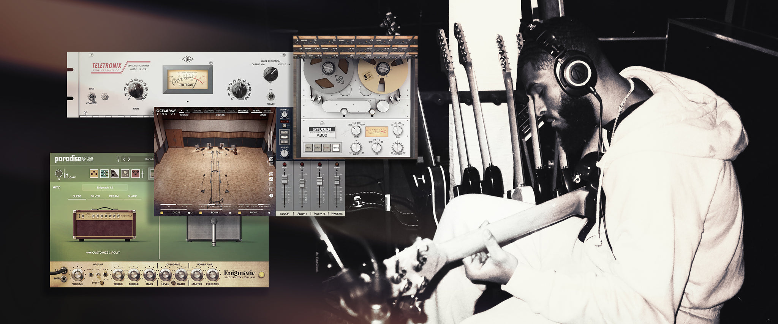Select the Ensemble source tab
The width and height of the screenshot is (778, 324).
pos(243,111)
